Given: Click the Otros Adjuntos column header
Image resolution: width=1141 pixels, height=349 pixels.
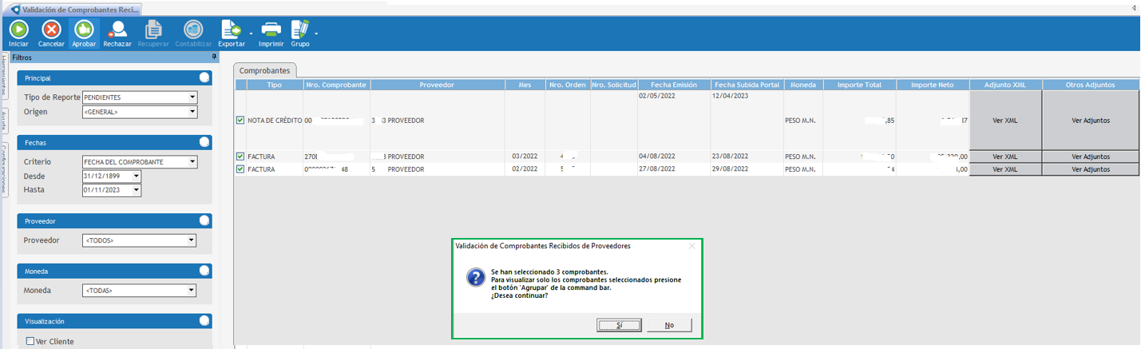Looking at the screenshot, I should click(x=1090, y=85).
